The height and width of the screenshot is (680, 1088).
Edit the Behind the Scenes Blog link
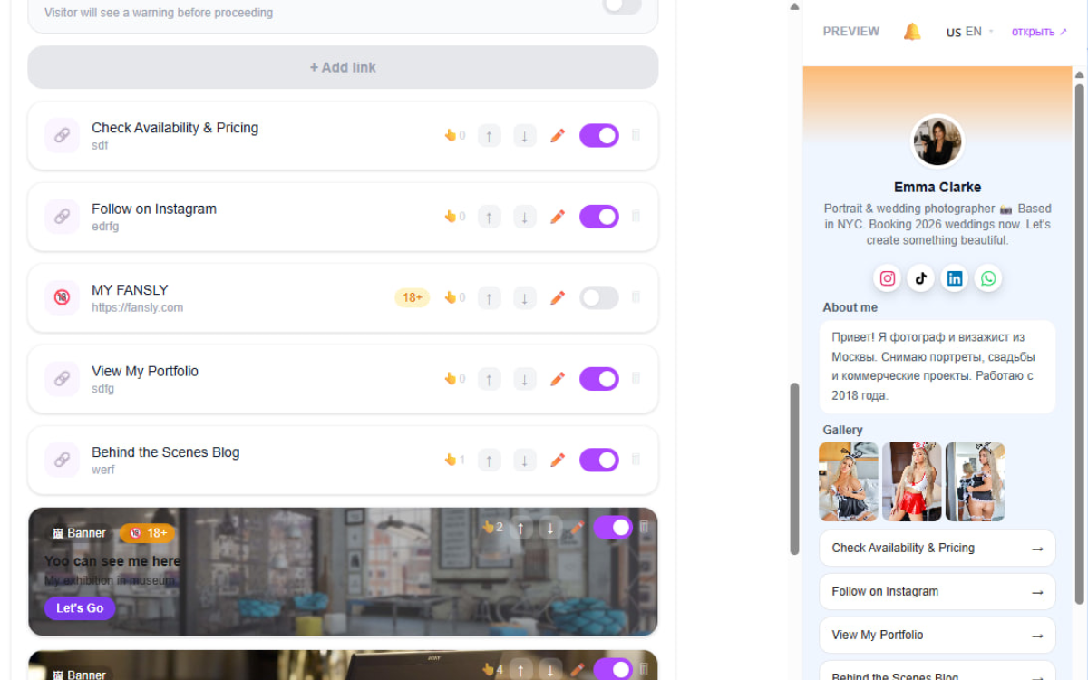click(558, 460)
